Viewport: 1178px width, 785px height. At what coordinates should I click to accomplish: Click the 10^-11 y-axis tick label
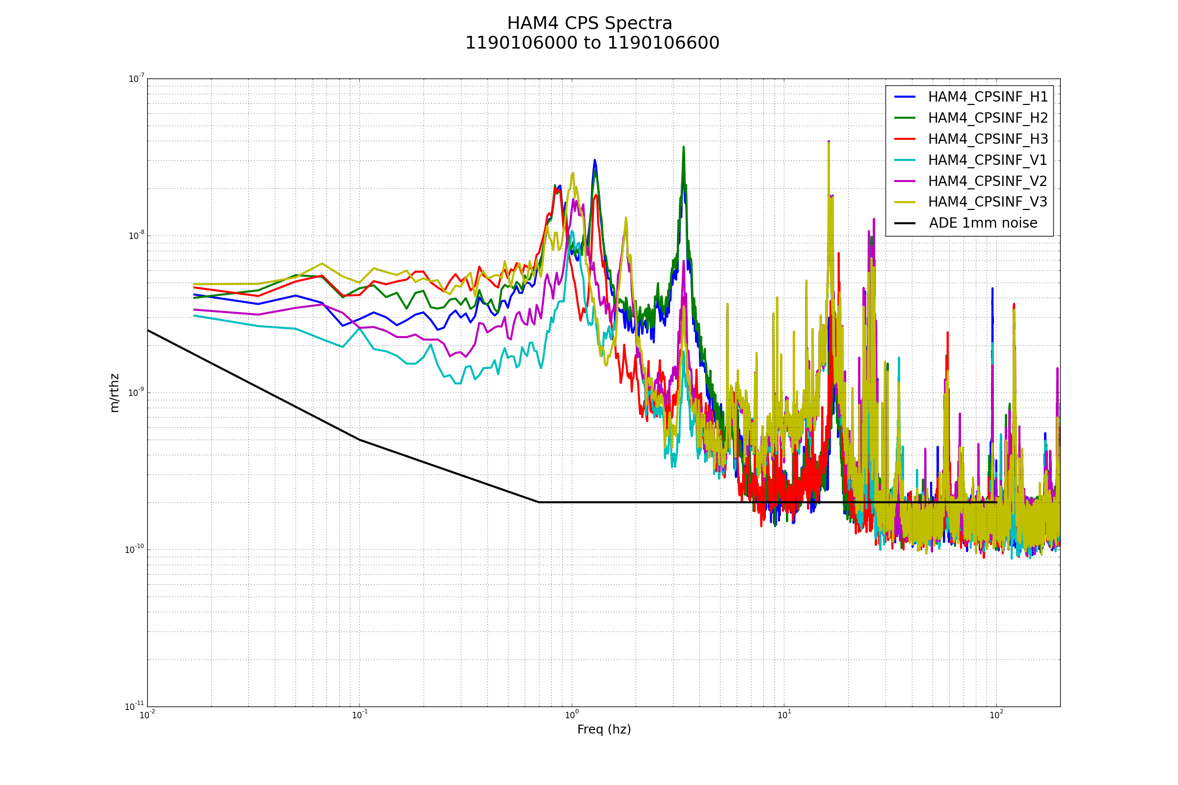point(134,706)
